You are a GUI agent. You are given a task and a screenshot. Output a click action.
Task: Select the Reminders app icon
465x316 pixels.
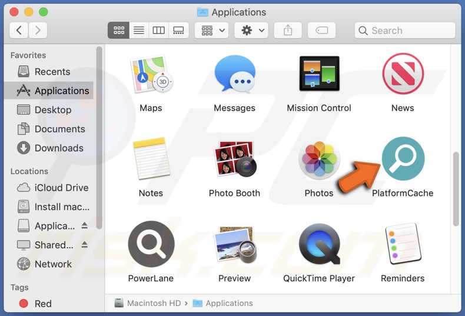pos(403,244)
